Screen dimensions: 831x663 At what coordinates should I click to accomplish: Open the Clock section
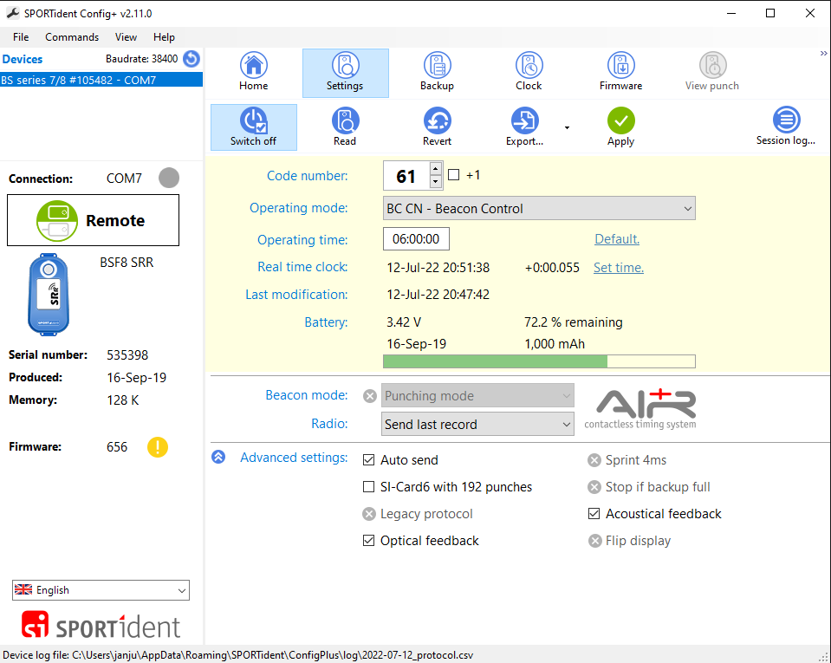point(529,71)
